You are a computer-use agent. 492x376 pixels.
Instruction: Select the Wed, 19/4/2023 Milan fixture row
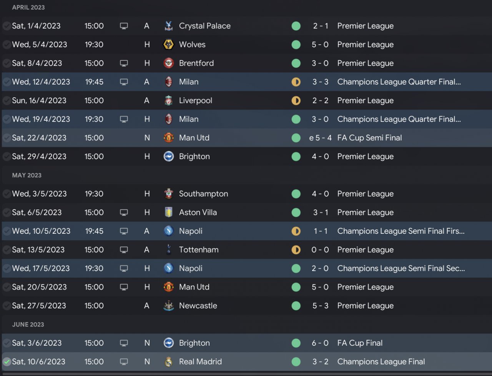(246, 119)
